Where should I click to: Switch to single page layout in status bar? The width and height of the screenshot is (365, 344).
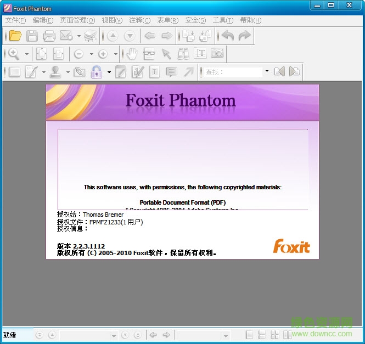coord(250,335)
